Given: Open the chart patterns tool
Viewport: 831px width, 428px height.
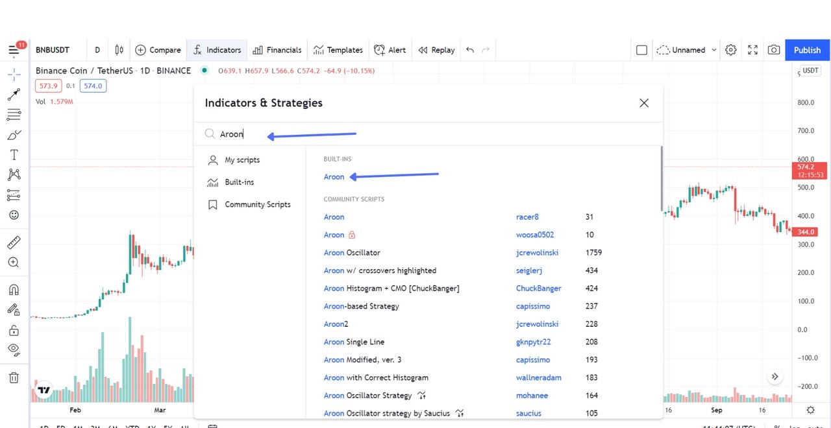Looking at the screenshot, I should coord(14,174).
